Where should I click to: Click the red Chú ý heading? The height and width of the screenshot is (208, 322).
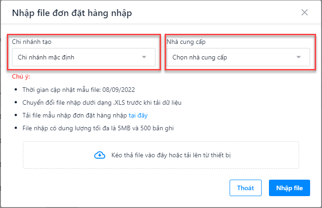point(21,77)
